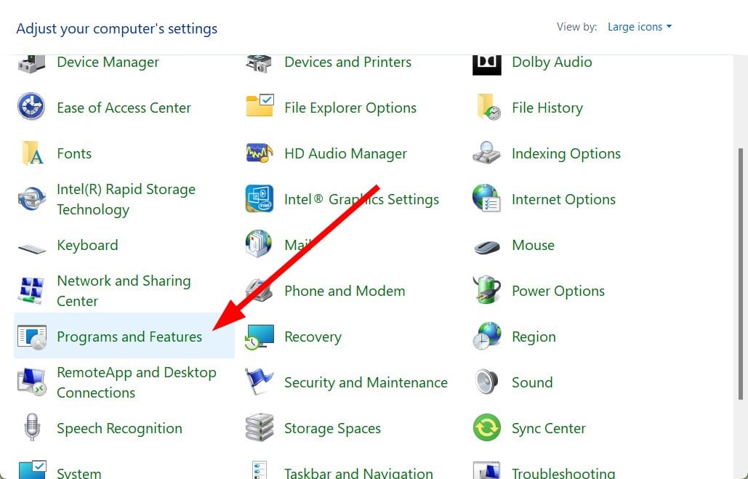Viewport: 748px width, 479px height.
Task: Click the Network and Sharing Center icon
Action: point(32,291)
